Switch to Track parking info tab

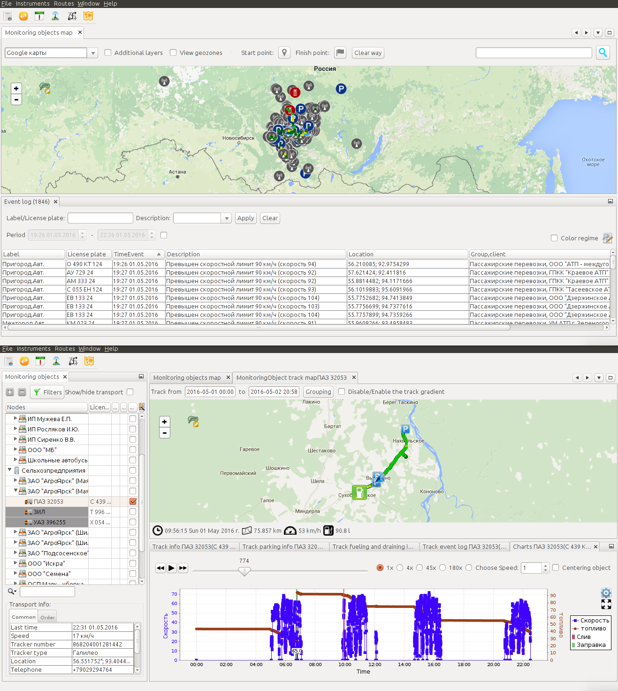click(x=282, y=547)
